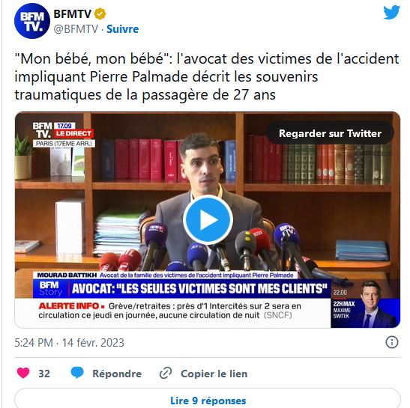Click the gold verified badge beside BFMTV
This screenshot has width=410, height=408.
100,13
